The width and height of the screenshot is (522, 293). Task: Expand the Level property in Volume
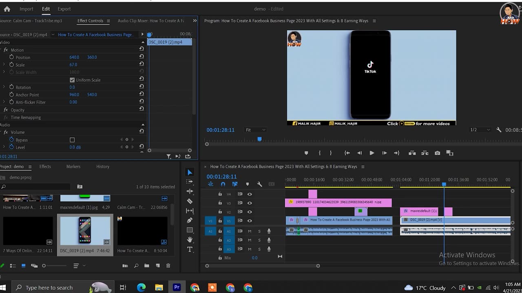pos(4,147)
